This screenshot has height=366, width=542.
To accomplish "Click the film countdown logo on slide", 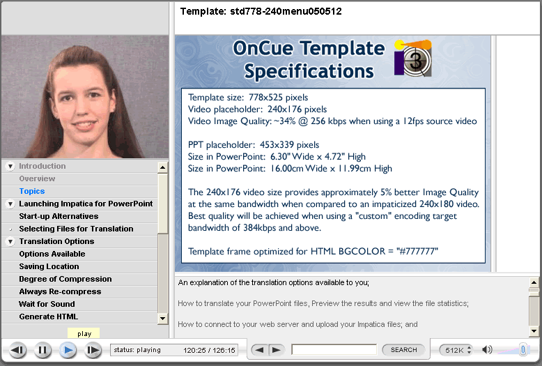I will click(x=413, y=58).
